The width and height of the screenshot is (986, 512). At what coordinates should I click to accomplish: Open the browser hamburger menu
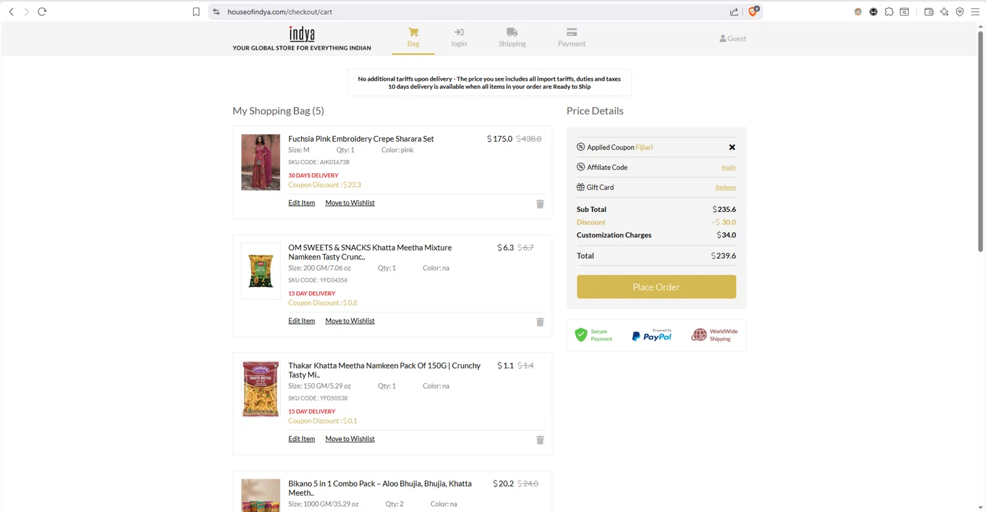tap(975, 12)
